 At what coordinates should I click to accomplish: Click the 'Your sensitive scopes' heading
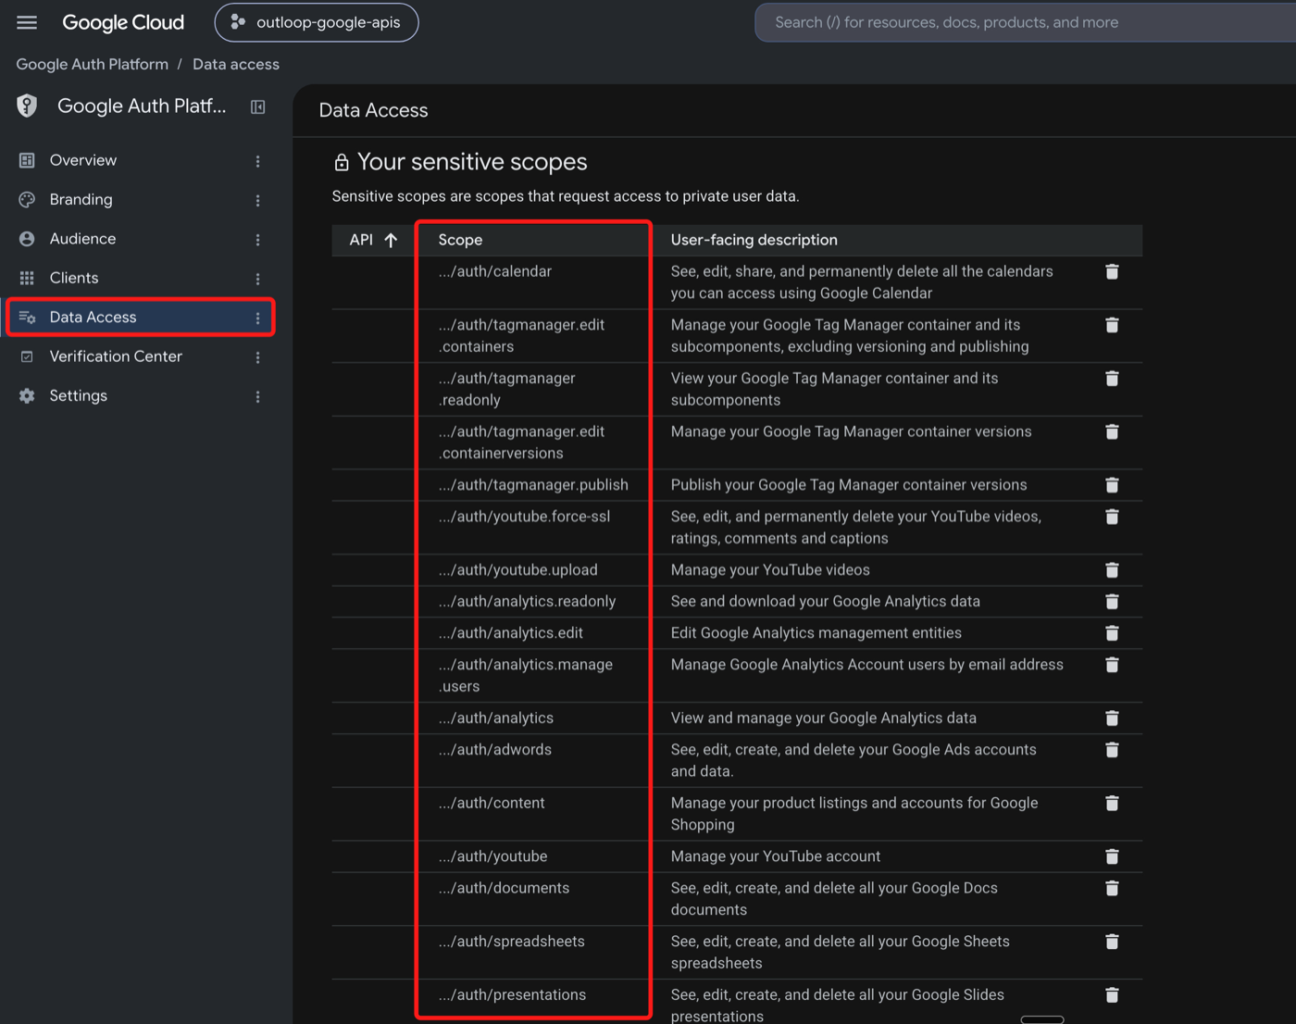[x=472, y=162]
